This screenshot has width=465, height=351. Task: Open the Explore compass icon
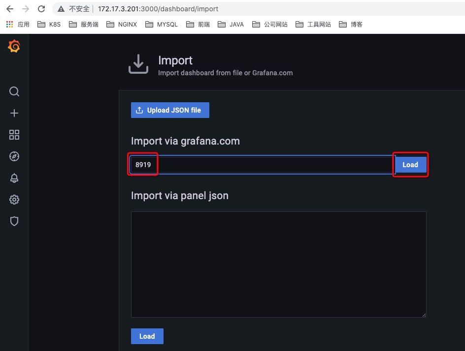(x=14, y=156)
